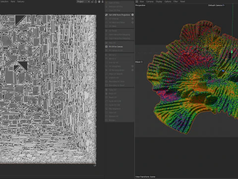
Task: Click the UV Rectangularize command
Action: coord(117,70)
